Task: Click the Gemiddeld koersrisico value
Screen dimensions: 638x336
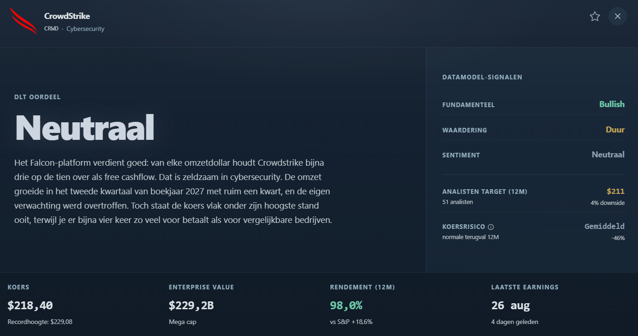Action: (604, 226)
